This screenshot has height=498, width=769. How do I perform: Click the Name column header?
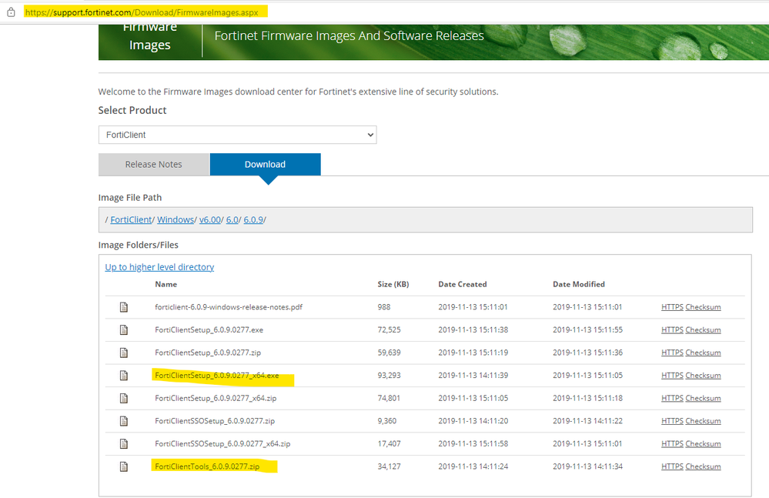(x=166, y=284)
